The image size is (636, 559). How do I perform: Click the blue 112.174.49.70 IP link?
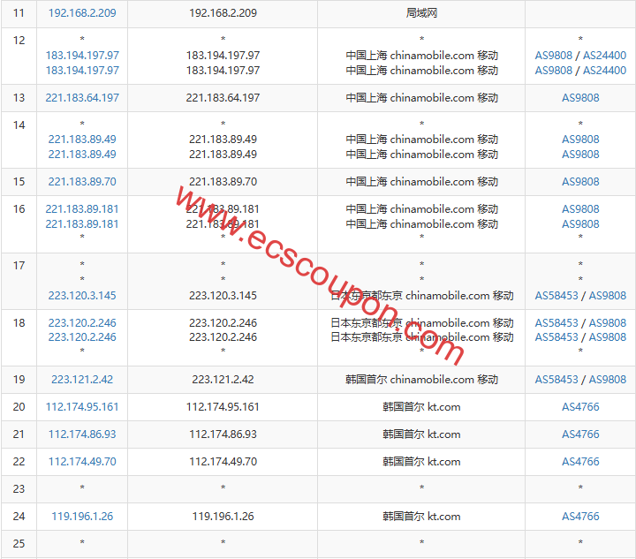[82, 462]
